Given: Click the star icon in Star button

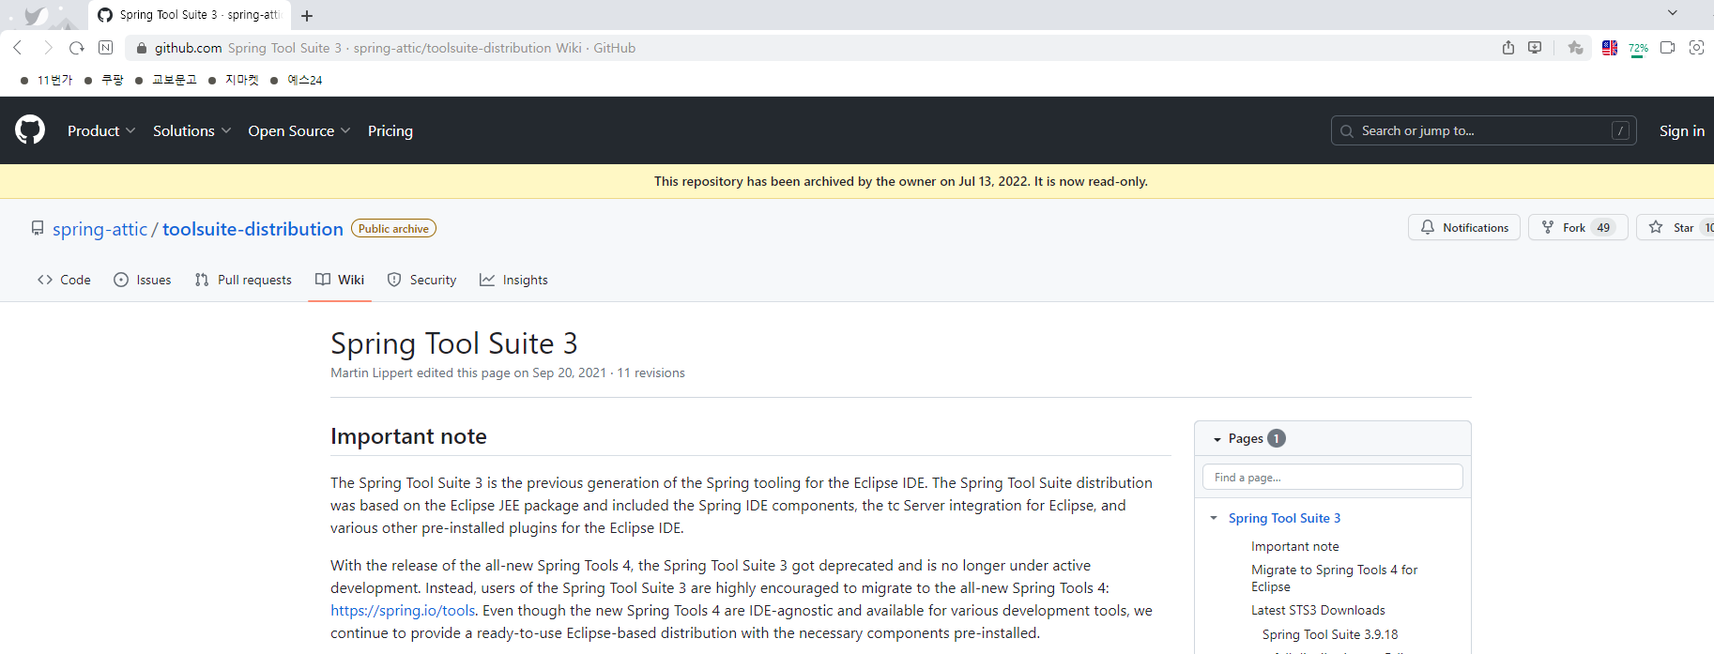Looking at the screenshot, I should (1656, 227).
